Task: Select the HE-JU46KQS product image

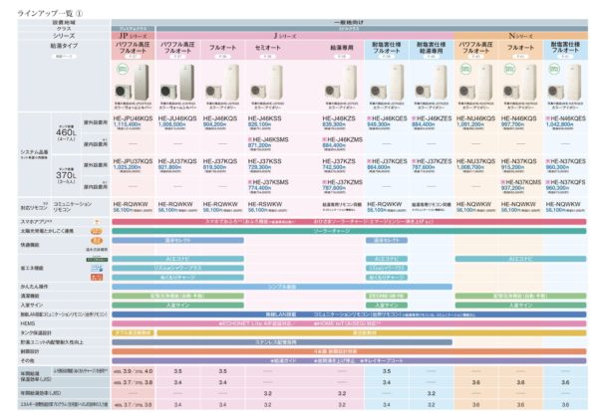Action: point(177,83)
